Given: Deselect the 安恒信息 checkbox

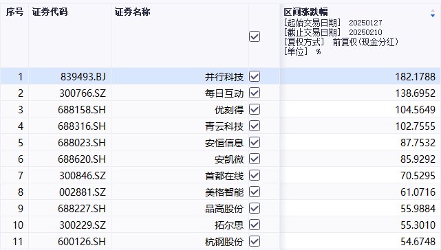Looking at the screenshot, I should (255, 142).
